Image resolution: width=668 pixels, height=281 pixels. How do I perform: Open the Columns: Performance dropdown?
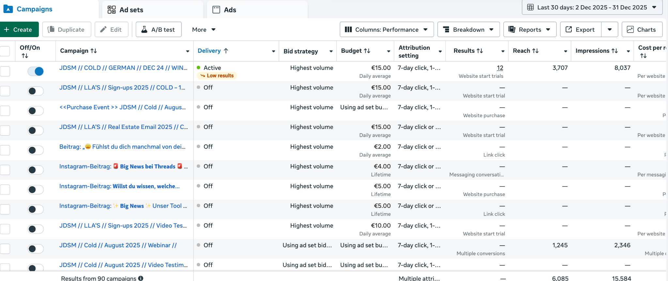point(386,30)
